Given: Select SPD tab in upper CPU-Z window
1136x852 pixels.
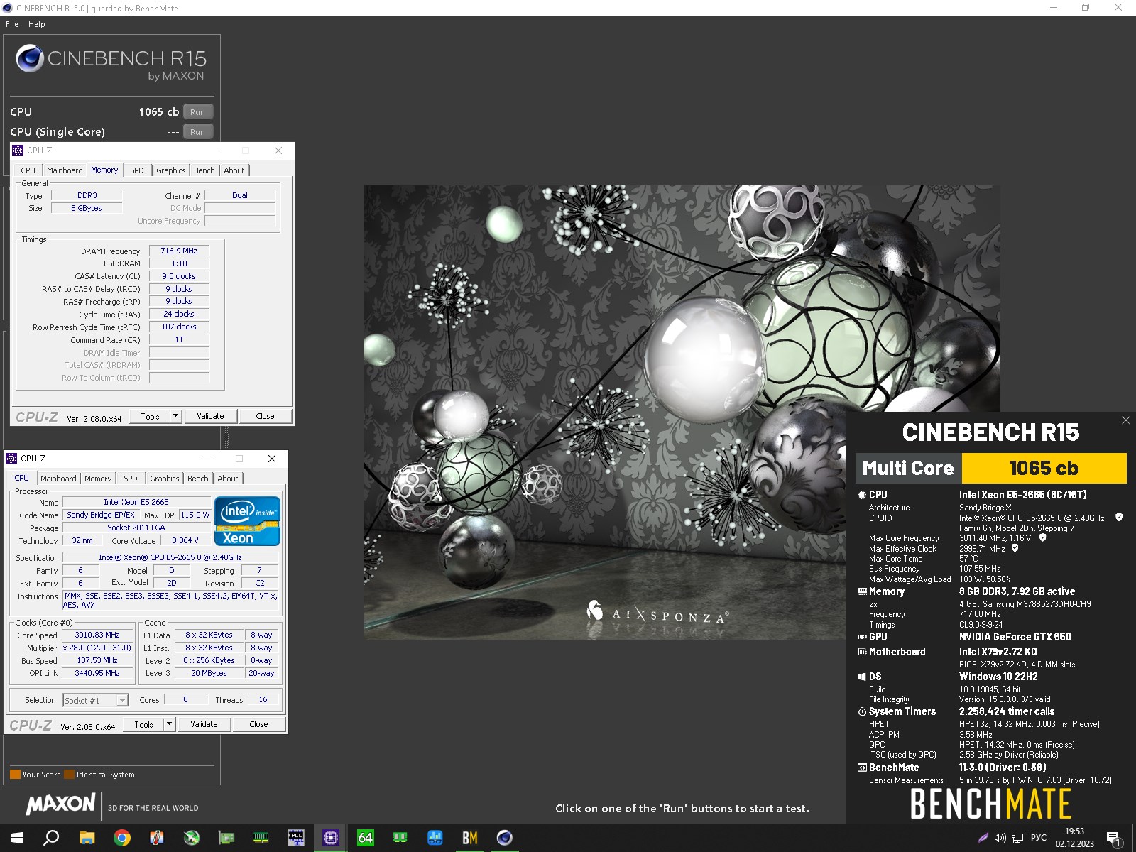Looking at the screenshot, I should tap(137, 170).
